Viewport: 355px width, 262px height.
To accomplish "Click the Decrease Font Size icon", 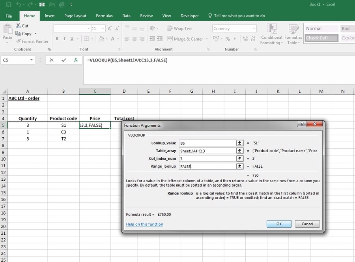I will pyautogui.click(x=117, y=28).
